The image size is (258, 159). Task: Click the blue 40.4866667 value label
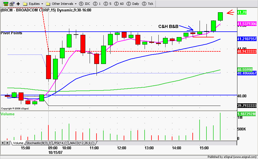click(247, 73)
